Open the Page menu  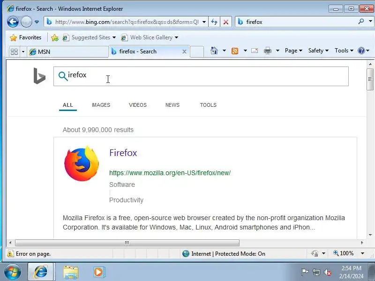coord(294,51)
